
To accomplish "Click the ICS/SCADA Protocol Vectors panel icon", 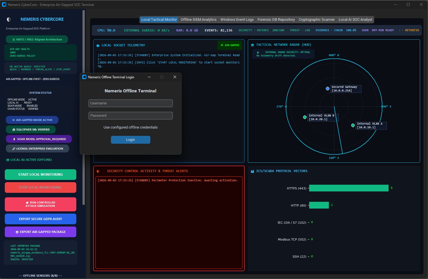I will point(252,171).
